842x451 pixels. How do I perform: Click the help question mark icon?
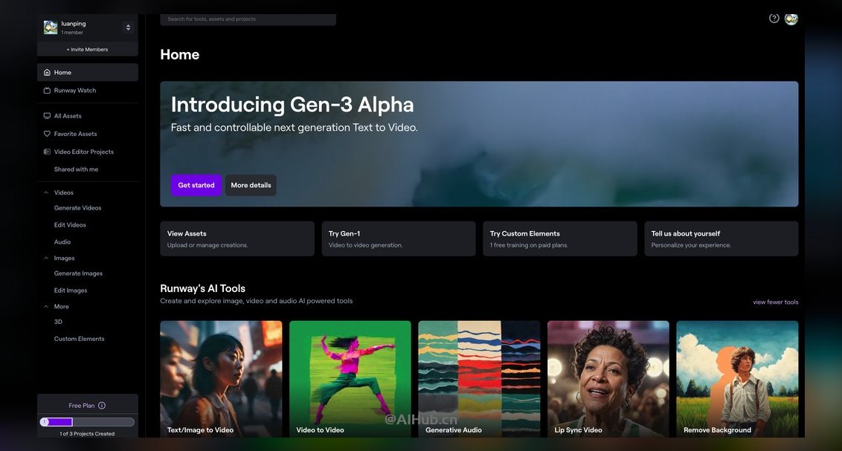[774, 19]
